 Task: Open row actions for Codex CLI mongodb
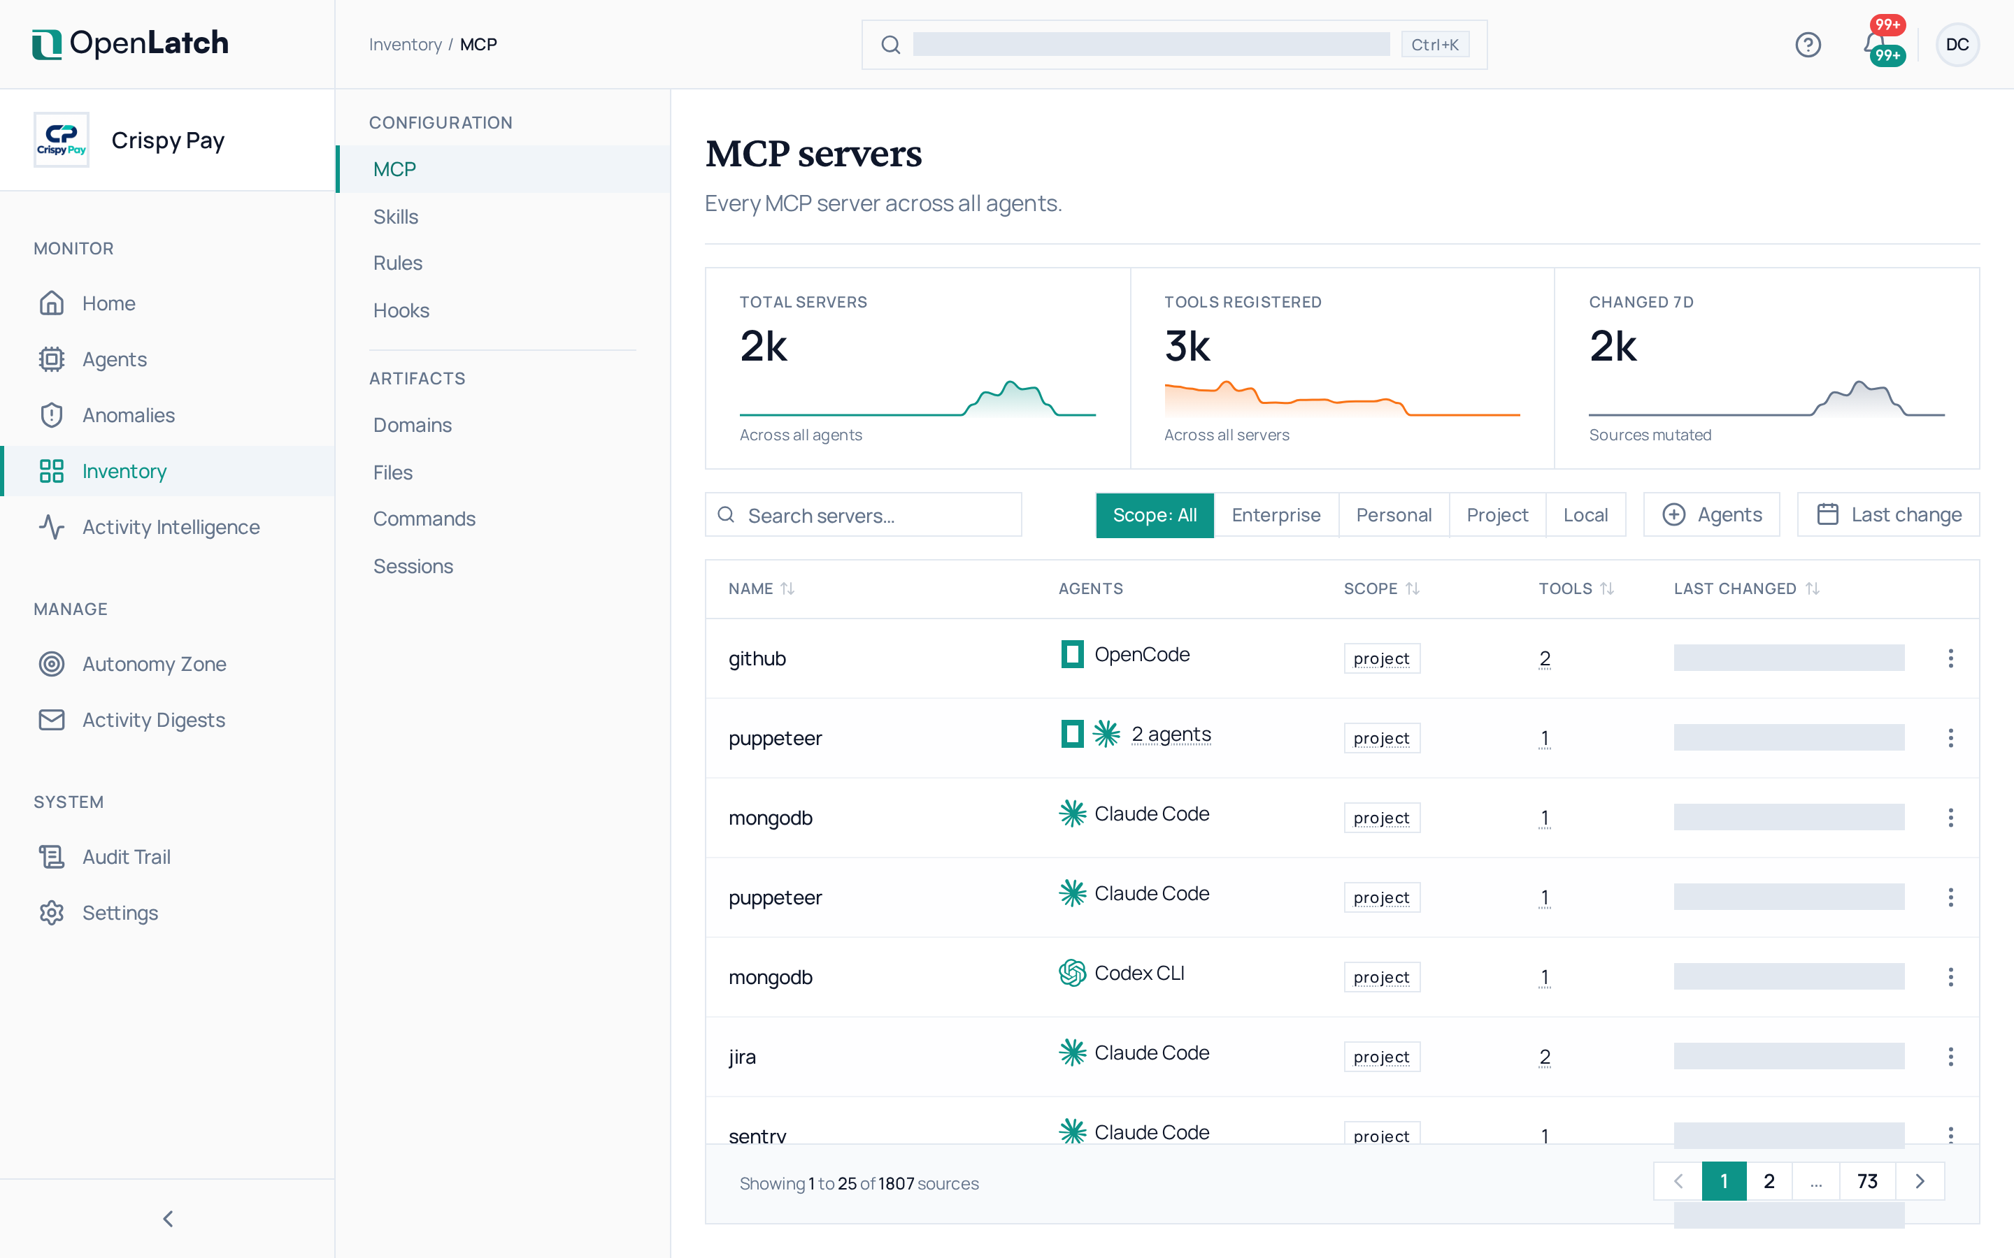tap(1950, 977)
